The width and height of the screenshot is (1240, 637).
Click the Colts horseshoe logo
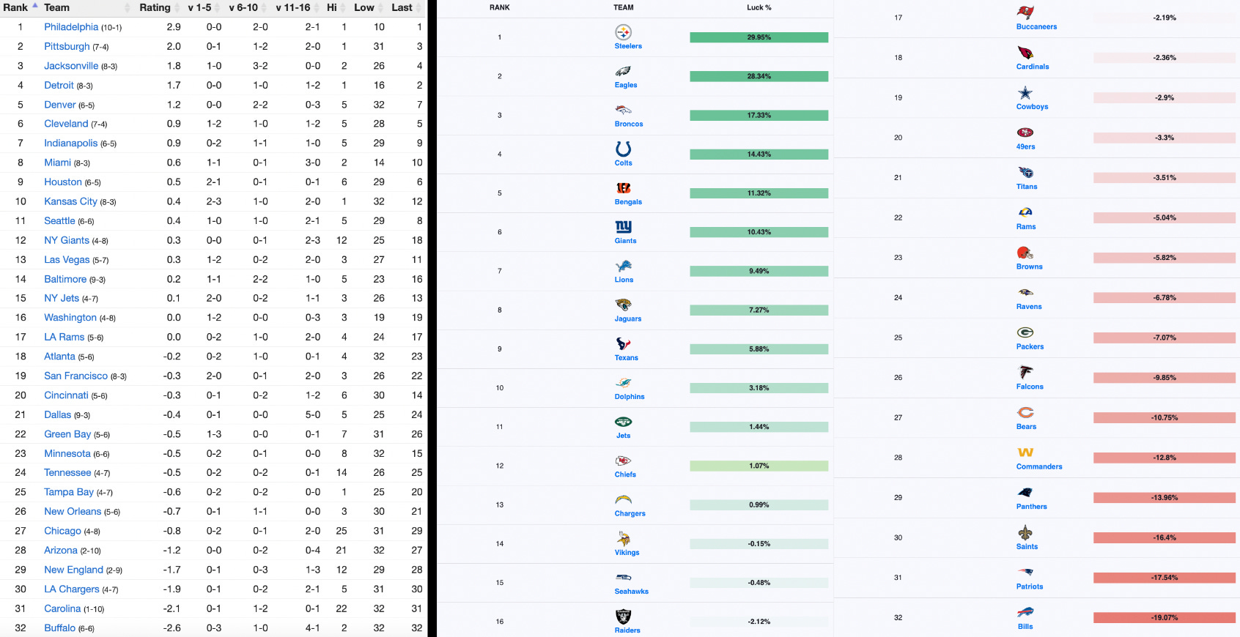coord(623,149)
